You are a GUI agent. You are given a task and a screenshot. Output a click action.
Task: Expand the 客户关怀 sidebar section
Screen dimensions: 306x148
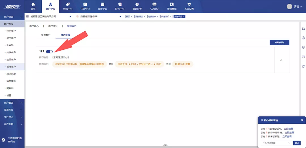pyautogui.click(x=12, y=124)
